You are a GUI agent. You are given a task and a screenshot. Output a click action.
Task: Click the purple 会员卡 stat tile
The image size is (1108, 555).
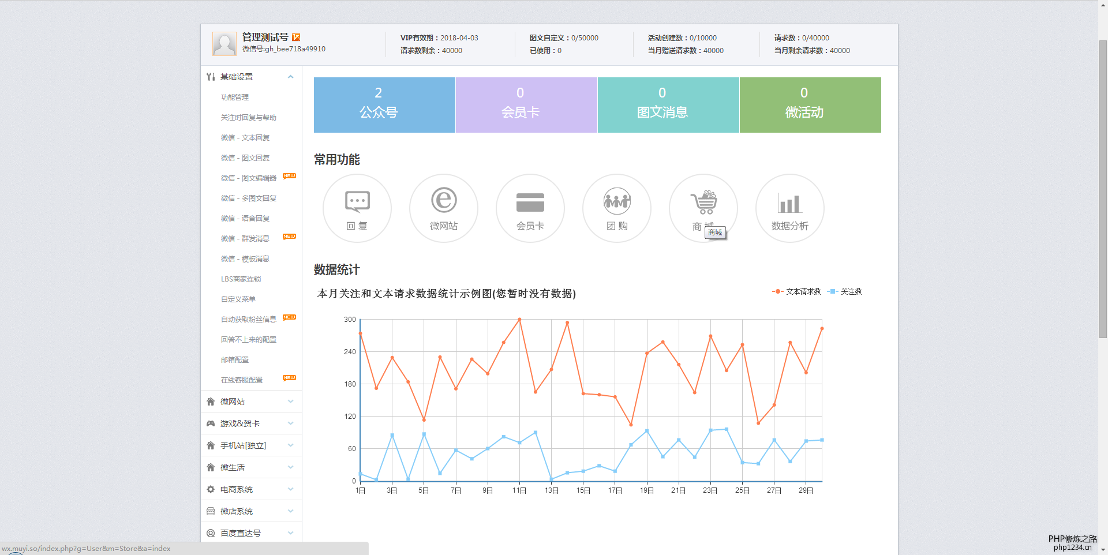(526, 105)
